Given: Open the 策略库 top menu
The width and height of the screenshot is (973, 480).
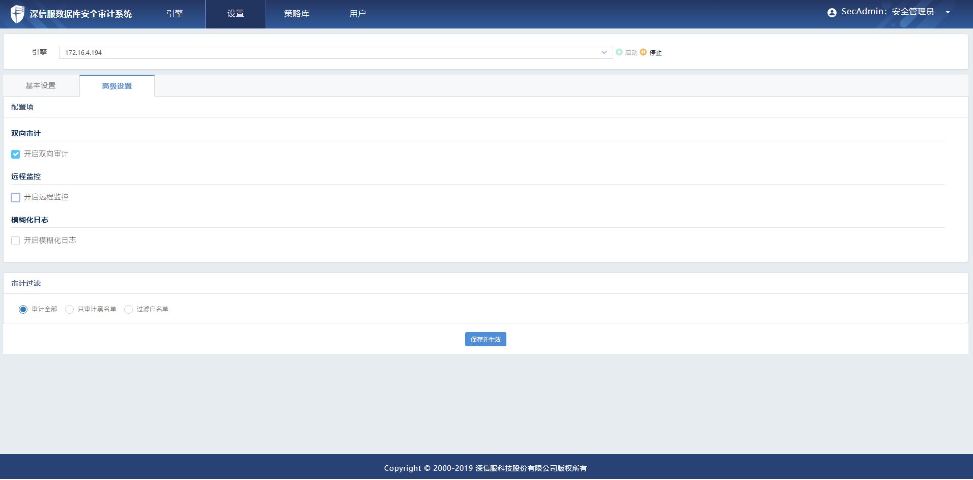Looking at the screenshot, I should [297, 14].
